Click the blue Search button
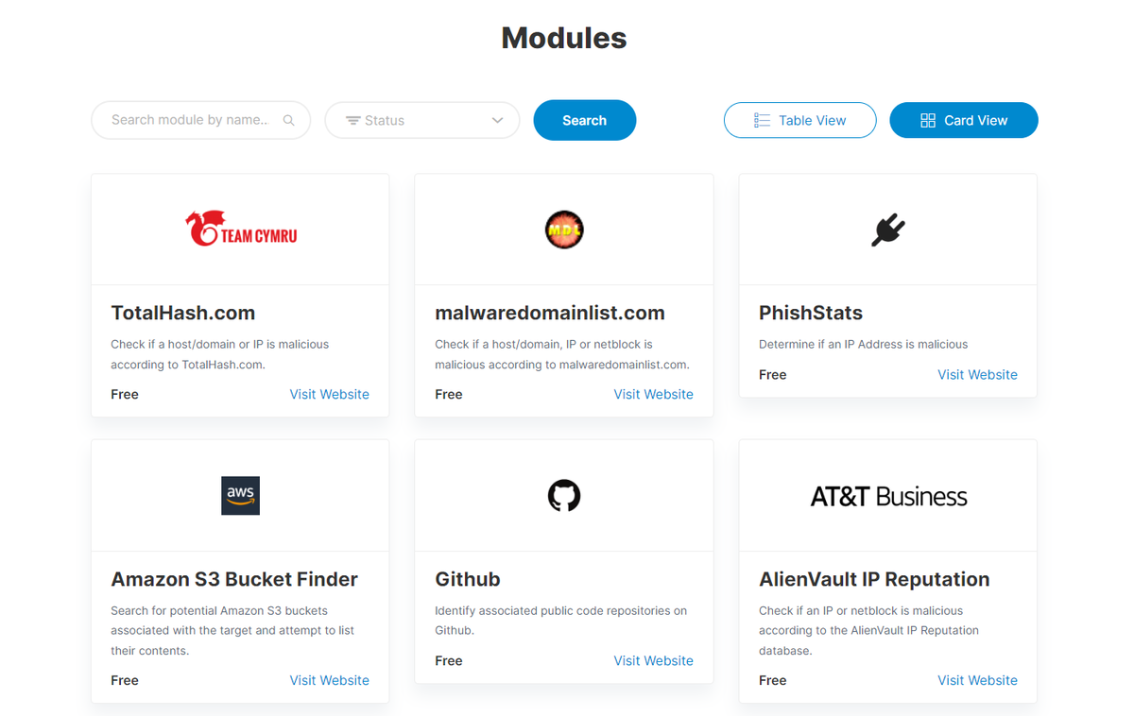1134x716 pixels. pos(584,120)
